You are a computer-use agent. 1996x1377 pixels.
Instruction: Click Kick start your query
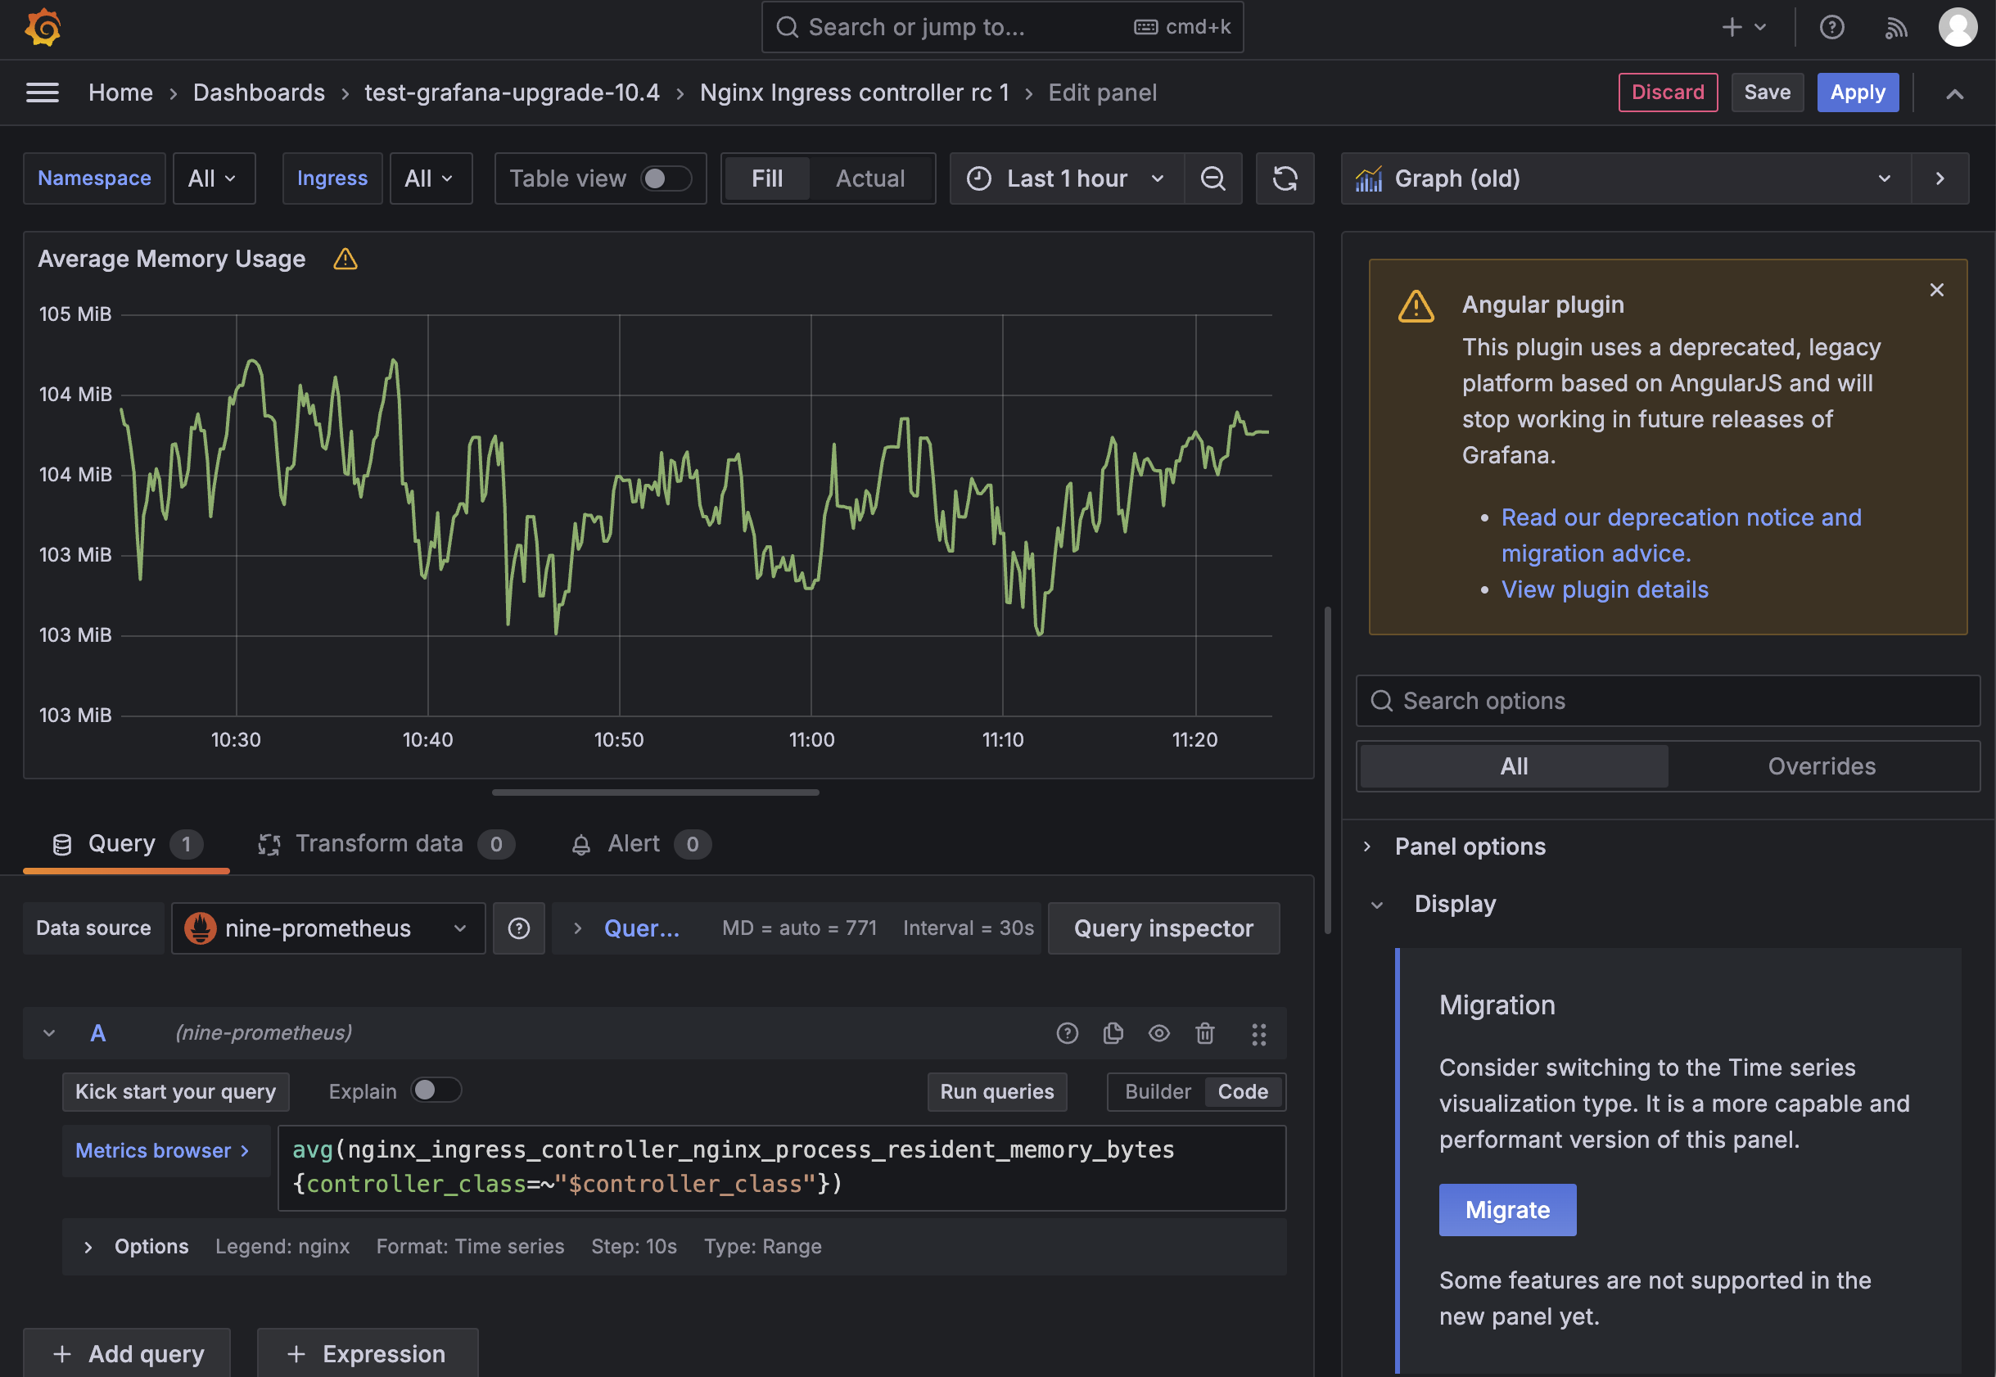[x=175, y=1091]
